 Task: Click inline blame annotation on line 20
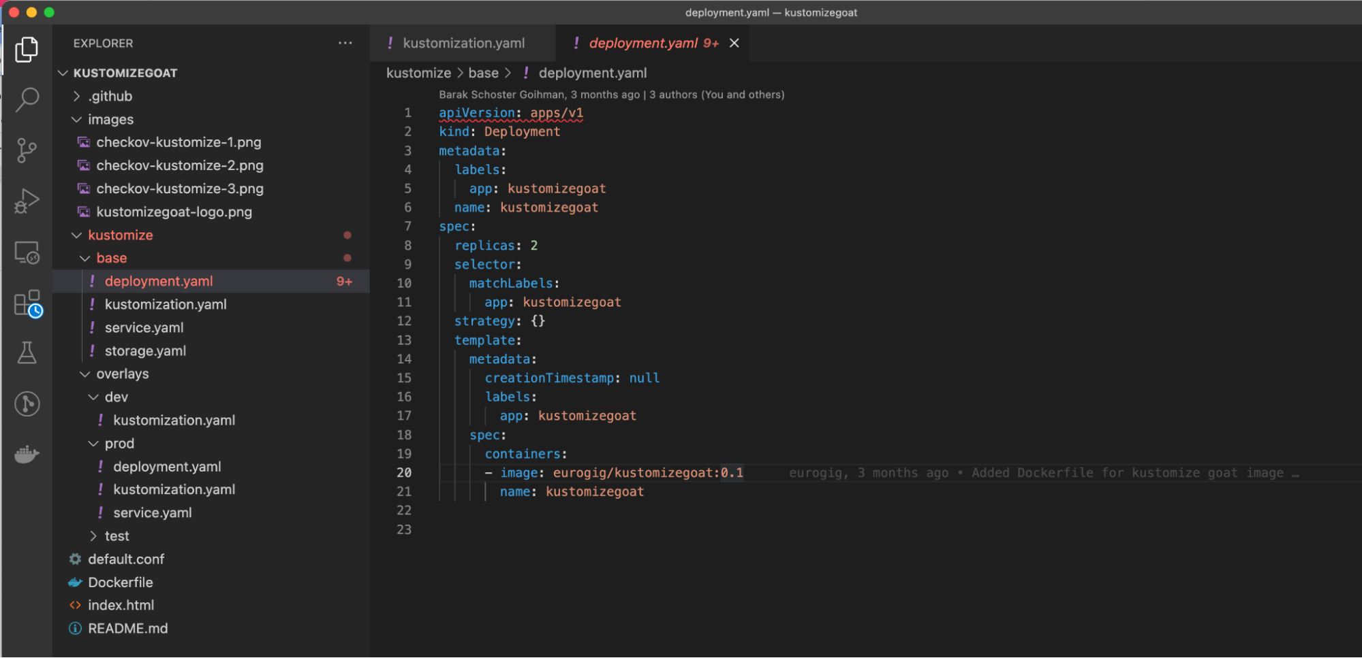coord(1044,472)
